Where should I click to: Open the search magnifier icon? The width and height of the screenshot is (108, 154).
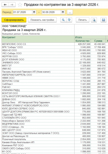tap(63, 20)
